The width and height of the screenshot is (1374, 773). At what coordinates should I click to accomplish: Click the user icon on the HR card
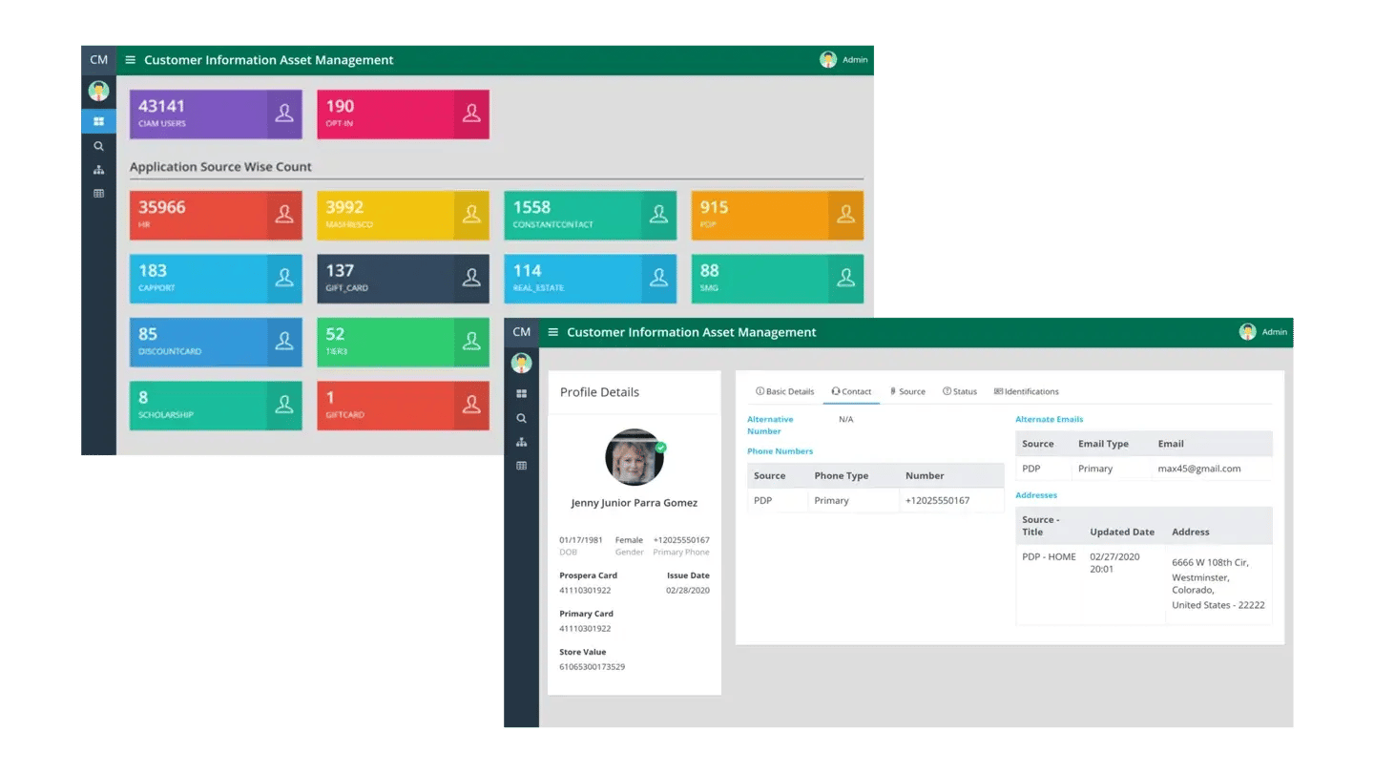[x=283, y=215]
